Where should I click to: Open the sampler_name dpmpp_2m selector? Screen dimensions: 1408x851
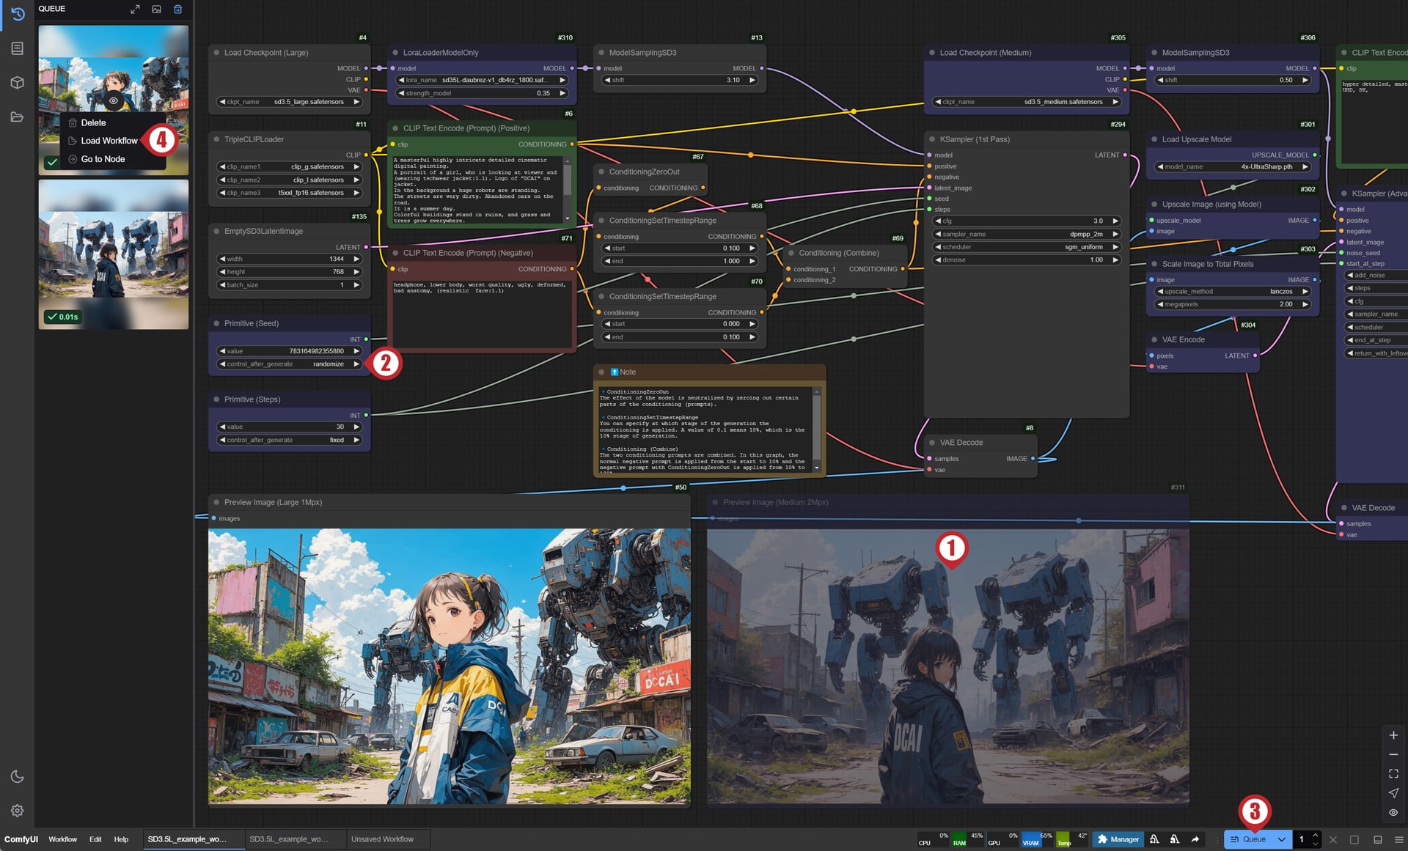pyautogui.click(x=1027, y=235)
